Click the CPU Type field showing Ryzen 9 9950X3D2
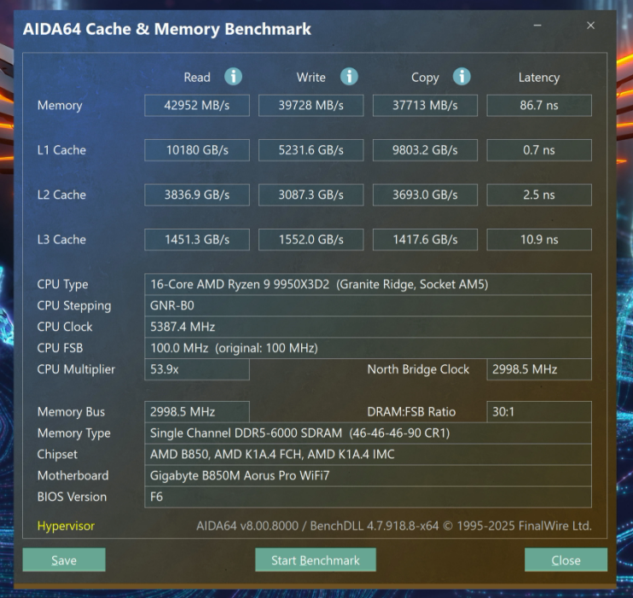 (x=369, y=284)
